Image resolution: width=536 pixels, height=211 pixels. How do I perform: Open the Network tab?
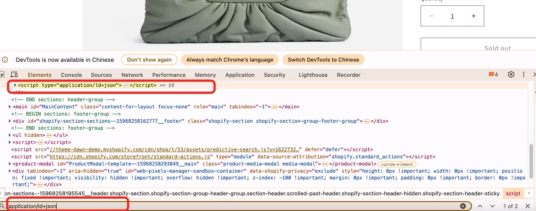click(x=132, y=75)
